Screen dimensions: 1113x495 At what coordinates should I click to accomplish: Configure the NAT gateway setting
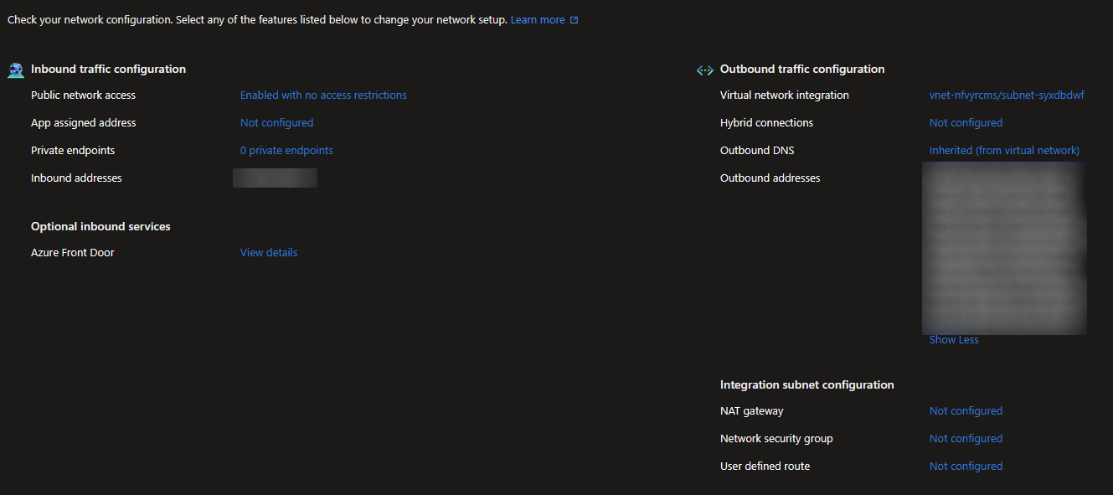point(966,411)
